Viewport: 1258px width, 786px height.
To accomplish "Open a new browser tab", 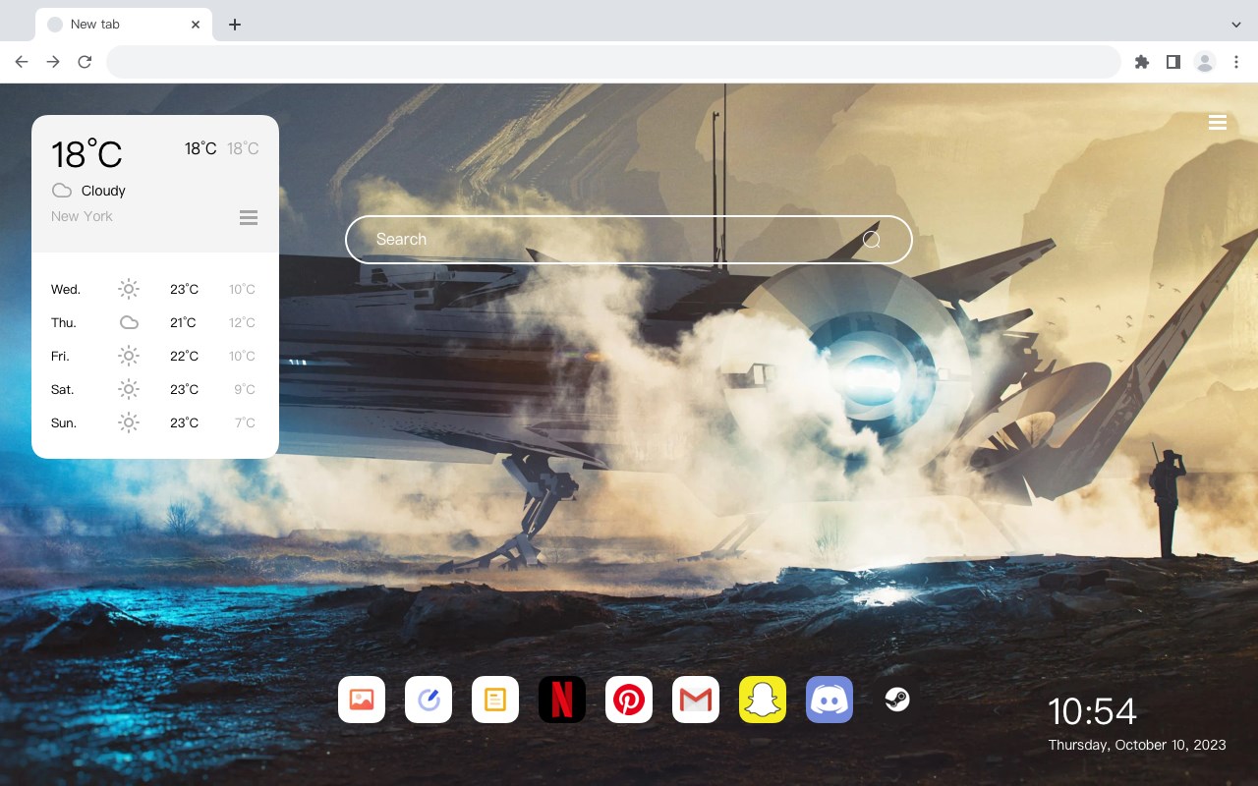I will [234, 25].
